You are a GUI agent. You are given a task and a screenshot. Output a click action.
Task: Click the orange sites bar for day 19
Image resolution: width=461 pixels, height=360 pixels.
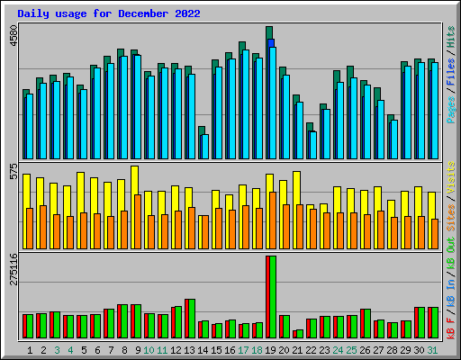pos(273,220)
